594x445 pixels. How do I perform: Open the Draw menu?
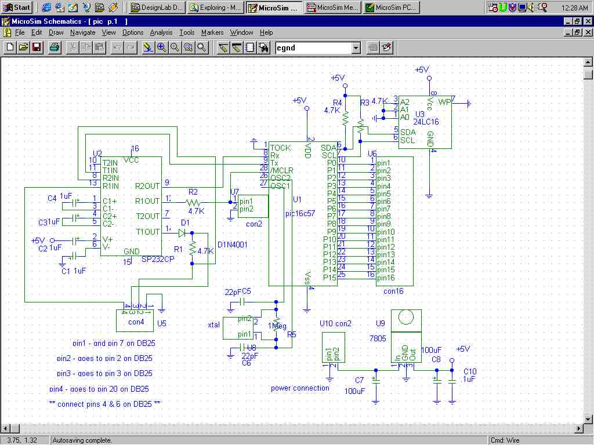(56, 32)
